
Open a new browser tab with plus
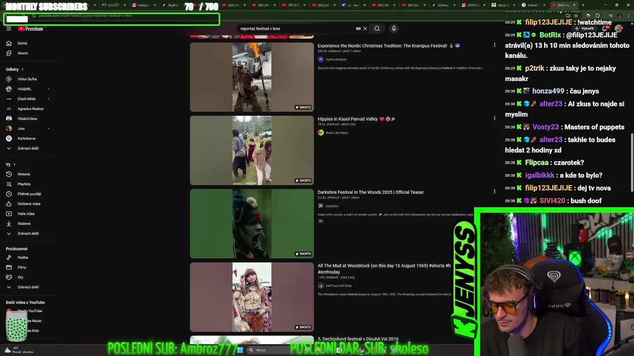tap(583, 5)
